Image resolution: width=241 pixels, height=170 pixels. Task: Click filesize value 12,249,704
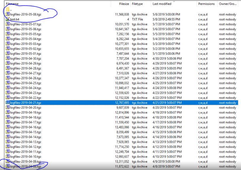pyautogui.click(x=122, y=152)
